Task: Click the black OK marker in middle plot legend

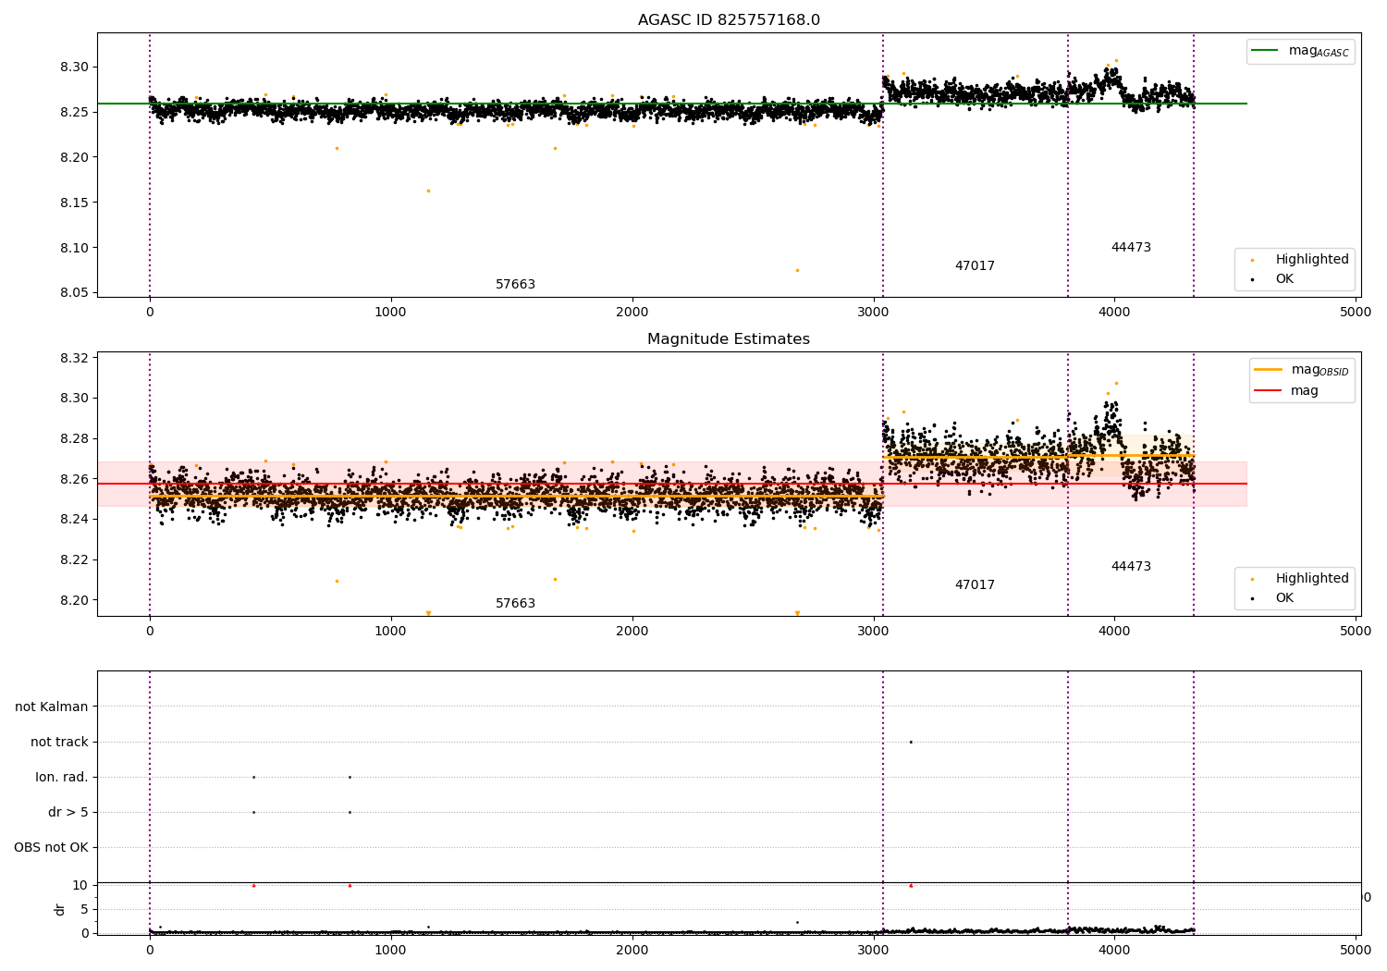Action: click(1253, 598)
